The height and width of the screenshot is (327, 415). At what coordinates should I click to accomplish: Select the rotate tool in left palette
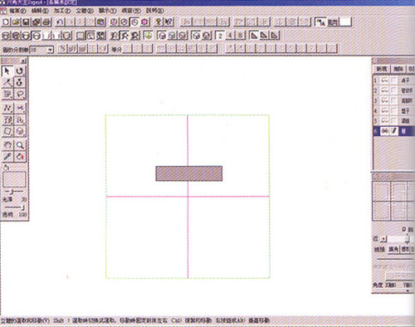pos(20,71)
